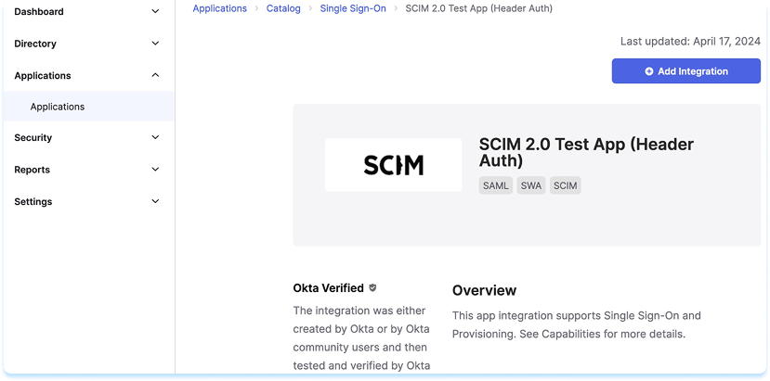This screenshot has width=770, height=381.
Task: Select the Applications sub-item in sidebar
Action: pyautogui.click(x=58, y=107)
